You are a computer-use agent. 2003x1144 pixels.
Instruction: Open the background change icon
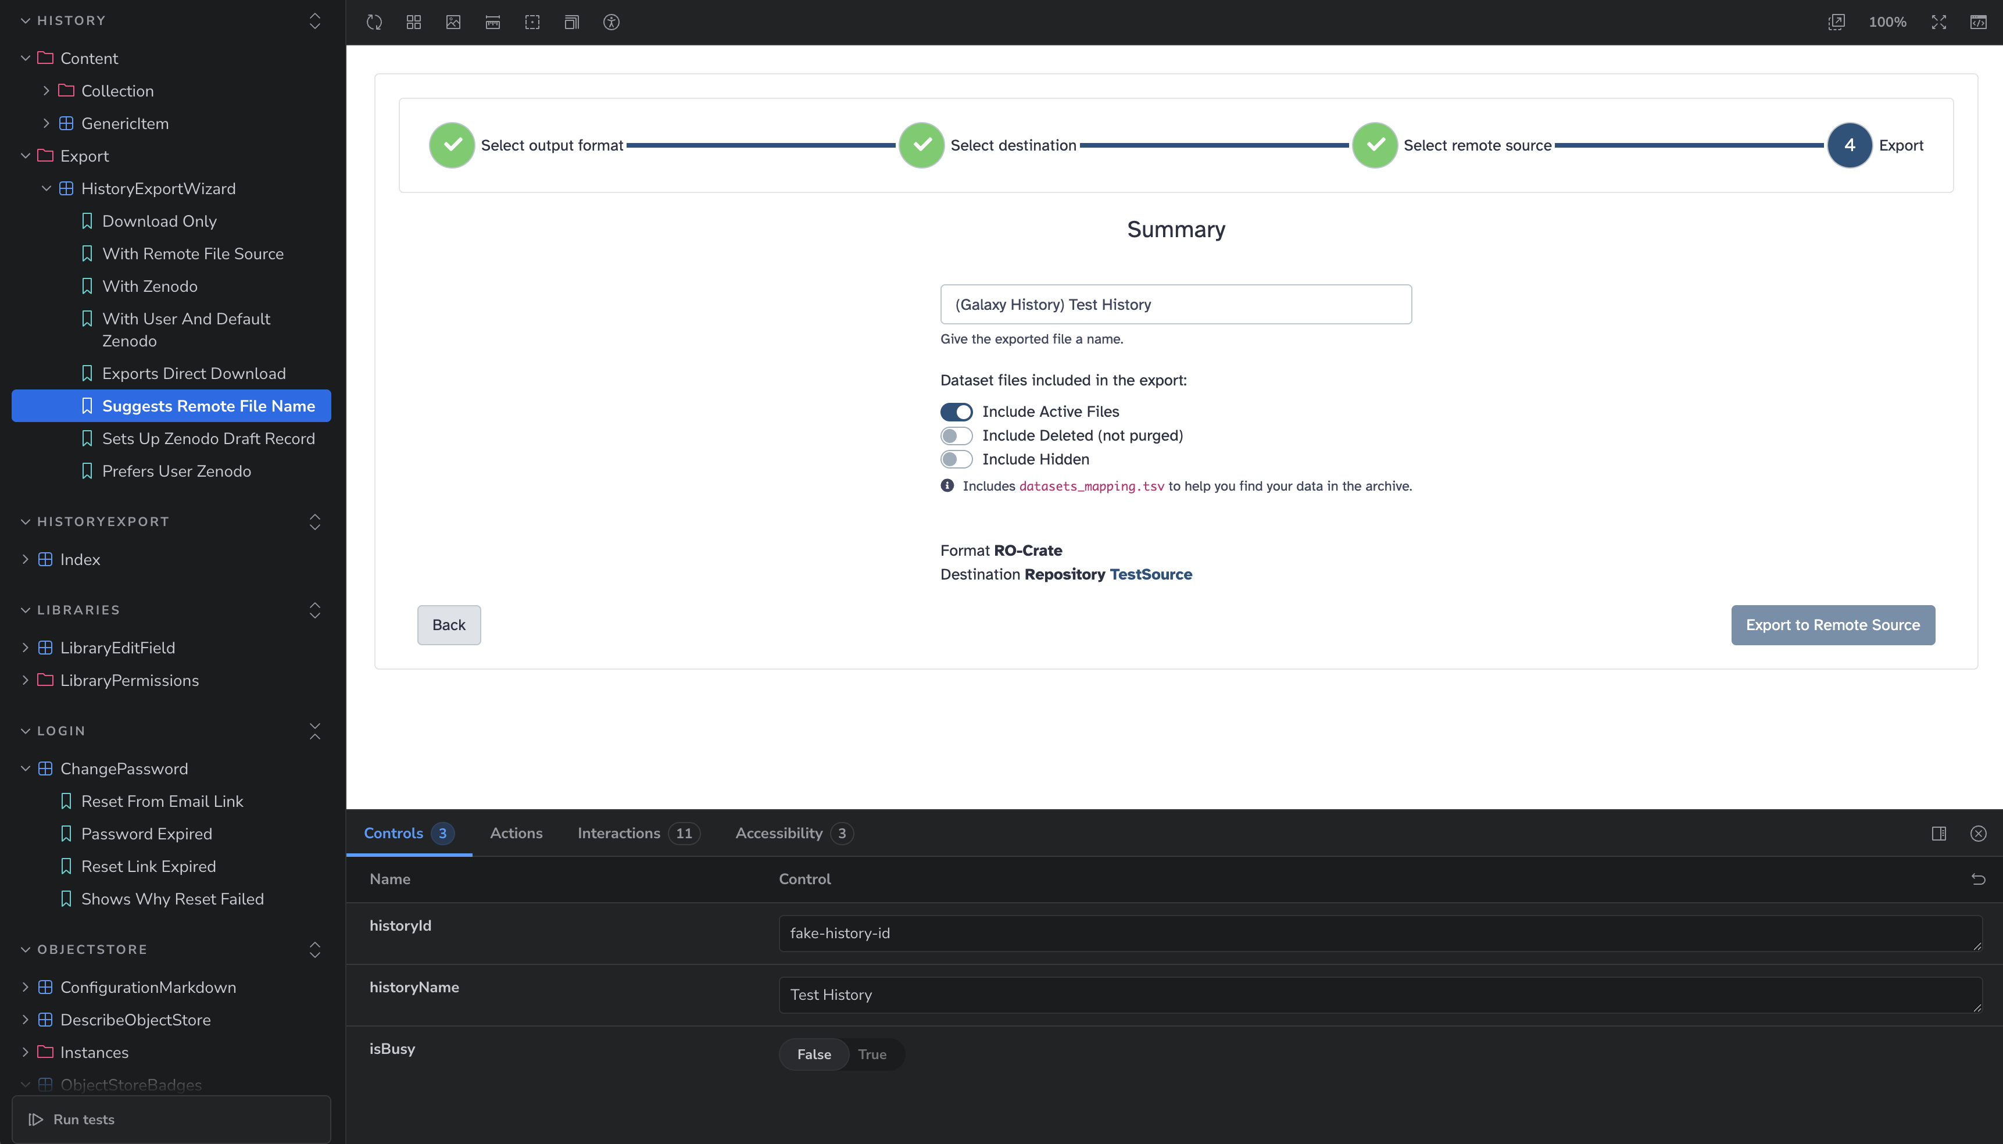click(453, 22)
